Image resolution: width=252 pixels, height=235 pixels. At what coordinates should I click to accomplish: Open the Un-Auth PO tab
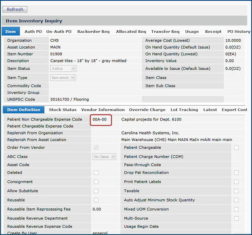59,32
